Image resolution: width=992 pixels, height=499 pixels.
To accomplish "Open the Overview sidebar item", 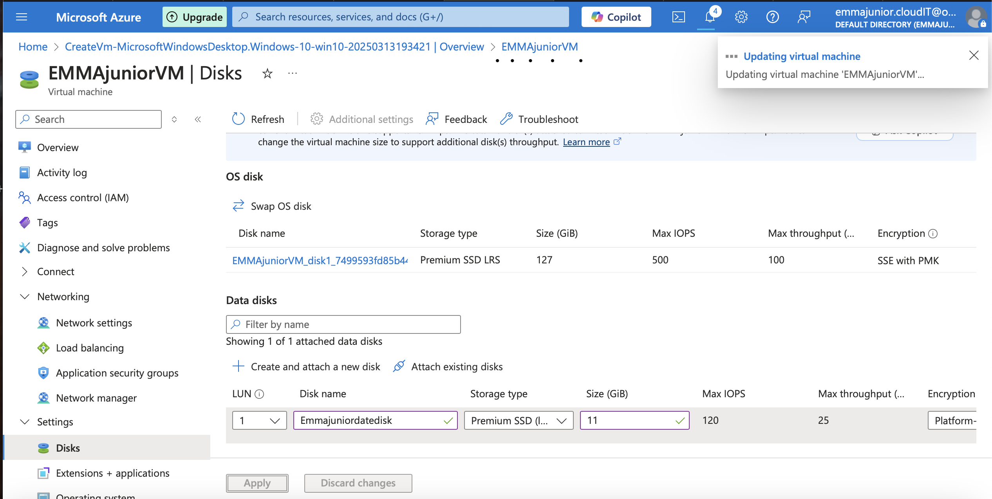I will coord(58,148).
